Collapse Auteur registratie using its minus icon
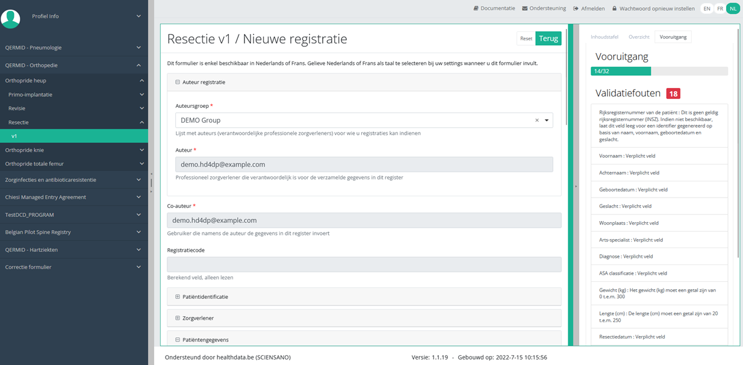The height and width of the screenshot is (365, 743). [x=178, y=82]
